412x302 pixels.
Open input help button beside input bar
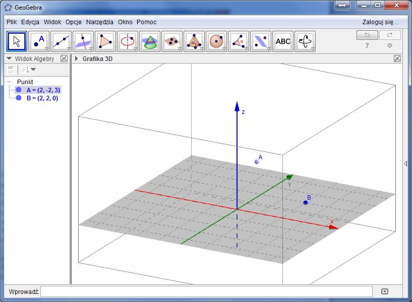[384, 291]
